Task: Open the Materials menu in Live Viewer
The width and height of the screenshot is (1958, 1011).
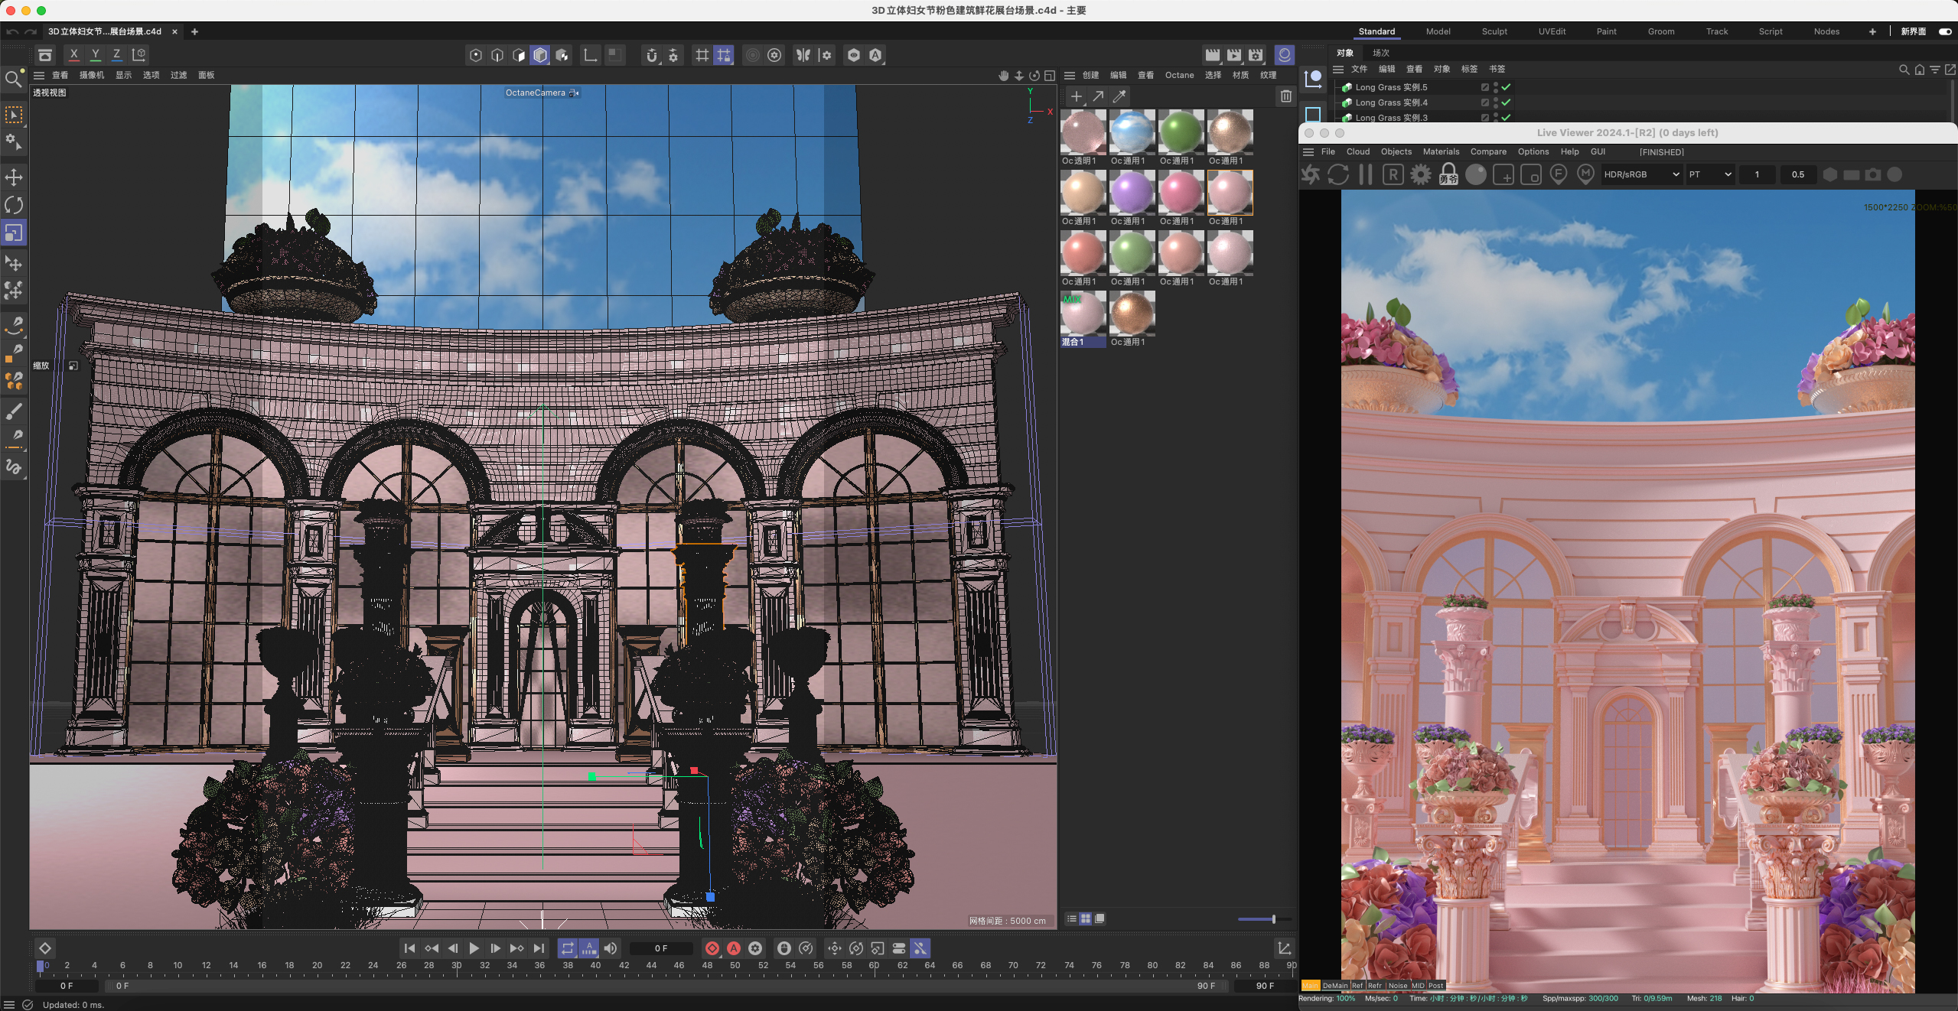Action: click(x=1441, y=152)
